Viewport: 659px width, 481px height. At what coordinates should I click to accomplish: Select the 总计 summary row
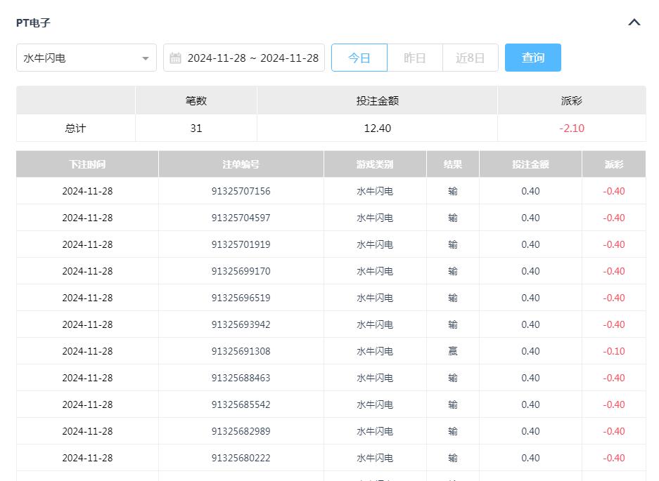[75, 128]
